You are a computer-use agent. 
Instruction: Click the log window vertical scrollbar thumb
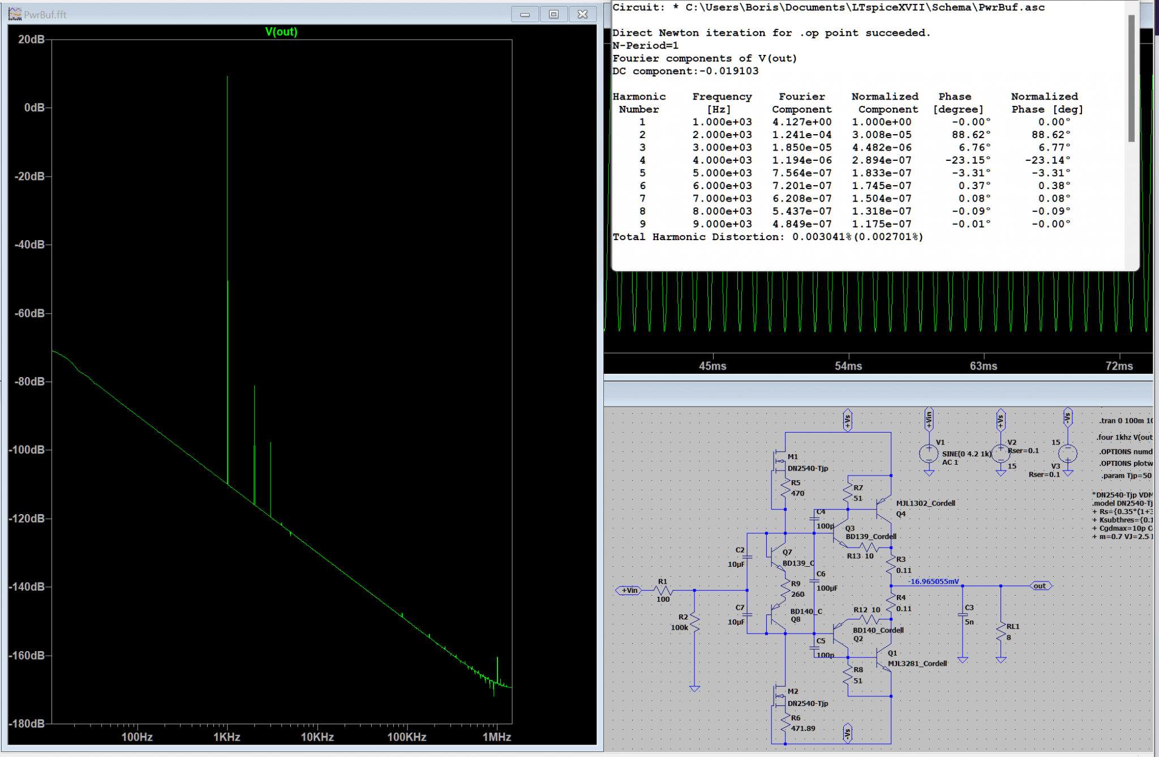click(1131, 78)
